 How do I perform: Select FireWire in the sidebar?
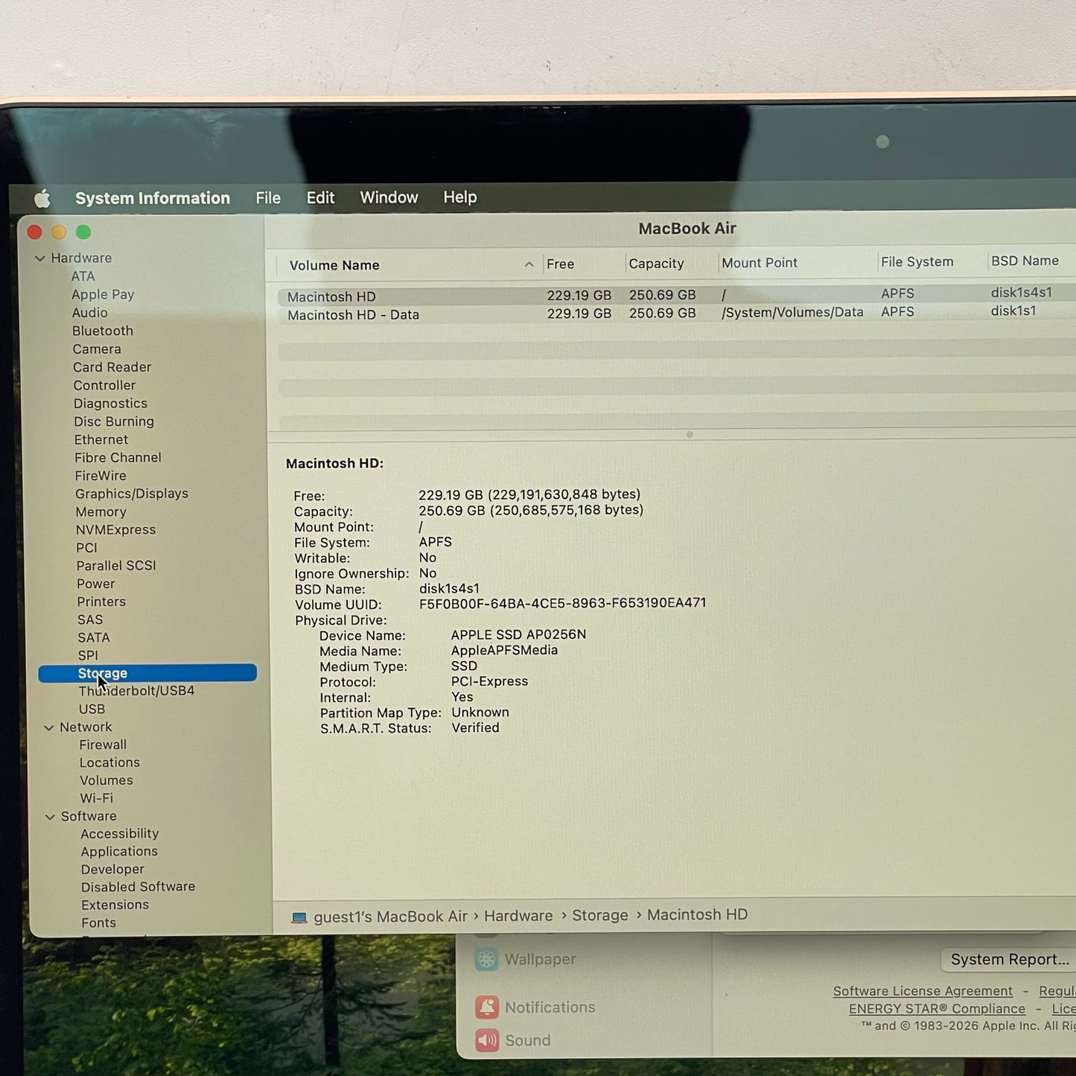[x=101, y=475]
